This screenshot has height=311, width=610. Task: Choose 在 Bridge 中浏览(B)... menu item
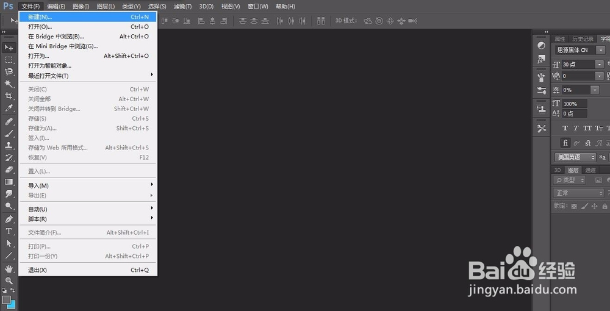point(88,37)
